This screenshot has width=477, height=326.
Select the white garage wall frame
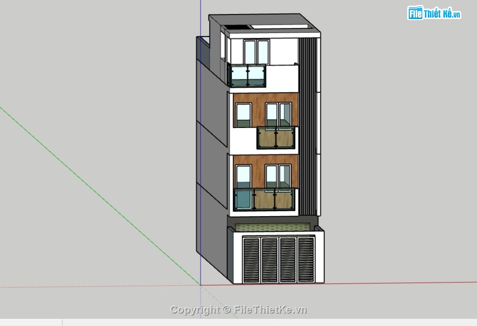click(279, 258)
